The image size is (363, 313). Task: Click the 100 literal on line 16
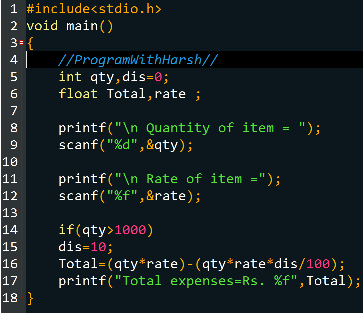(x=318, y=264)
